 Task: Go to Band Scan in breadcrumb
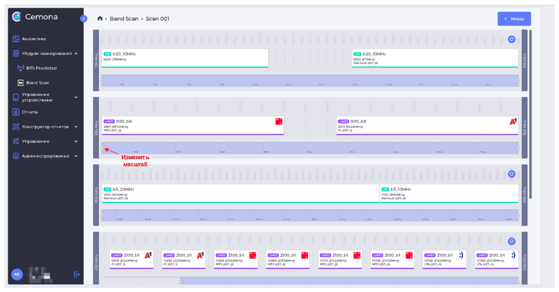point(124,19)
